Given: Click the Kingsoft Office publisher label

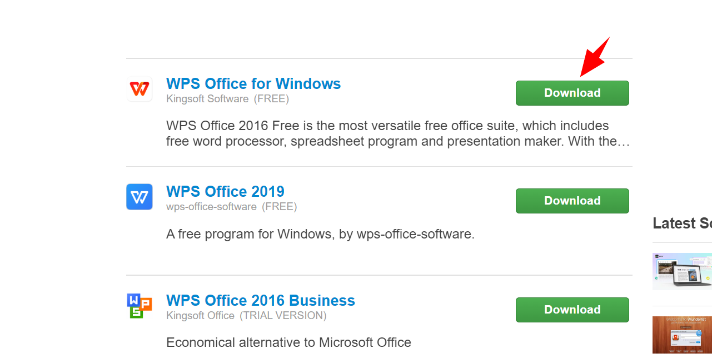Looking at the screenshot, I should 200,315.
